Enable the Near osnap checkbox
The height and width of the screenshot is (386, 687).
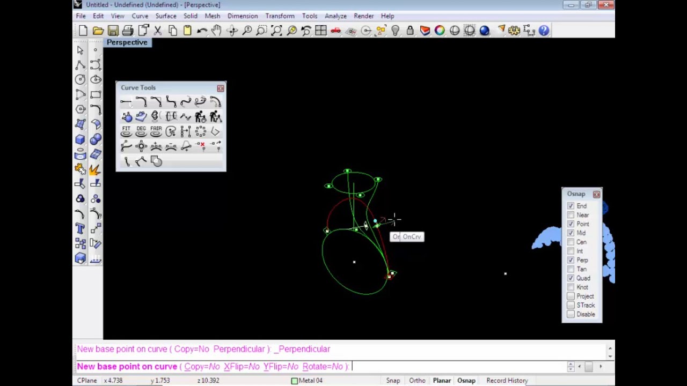tap(571, 215)
